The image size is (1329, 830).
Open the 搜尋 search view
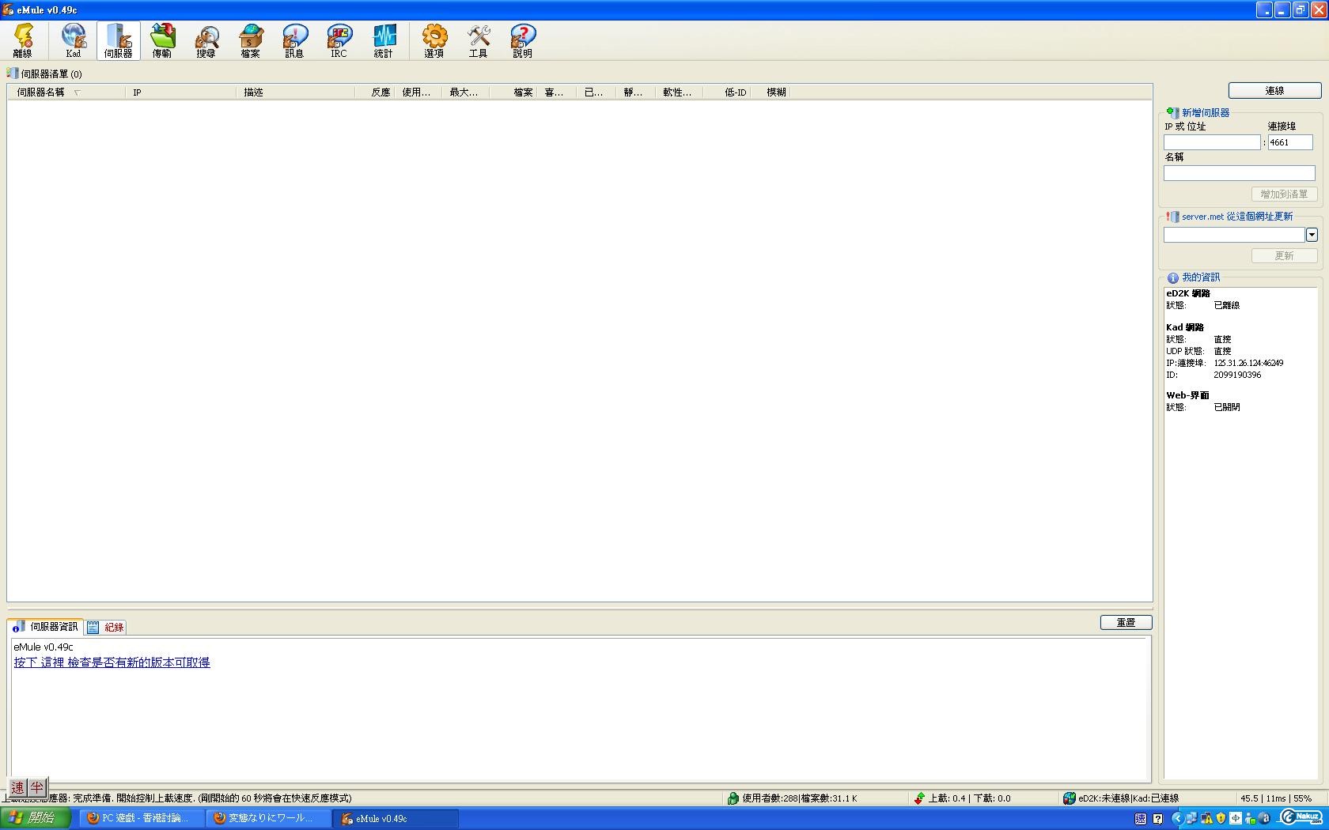coord(206,40)
